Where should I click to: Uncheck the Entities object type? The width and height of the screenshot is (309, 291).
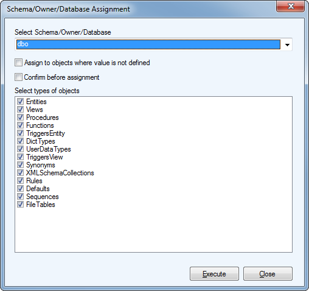(20, 101)
